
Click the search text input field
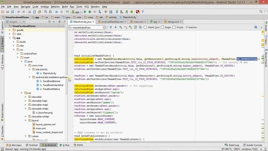coord(87,27)
